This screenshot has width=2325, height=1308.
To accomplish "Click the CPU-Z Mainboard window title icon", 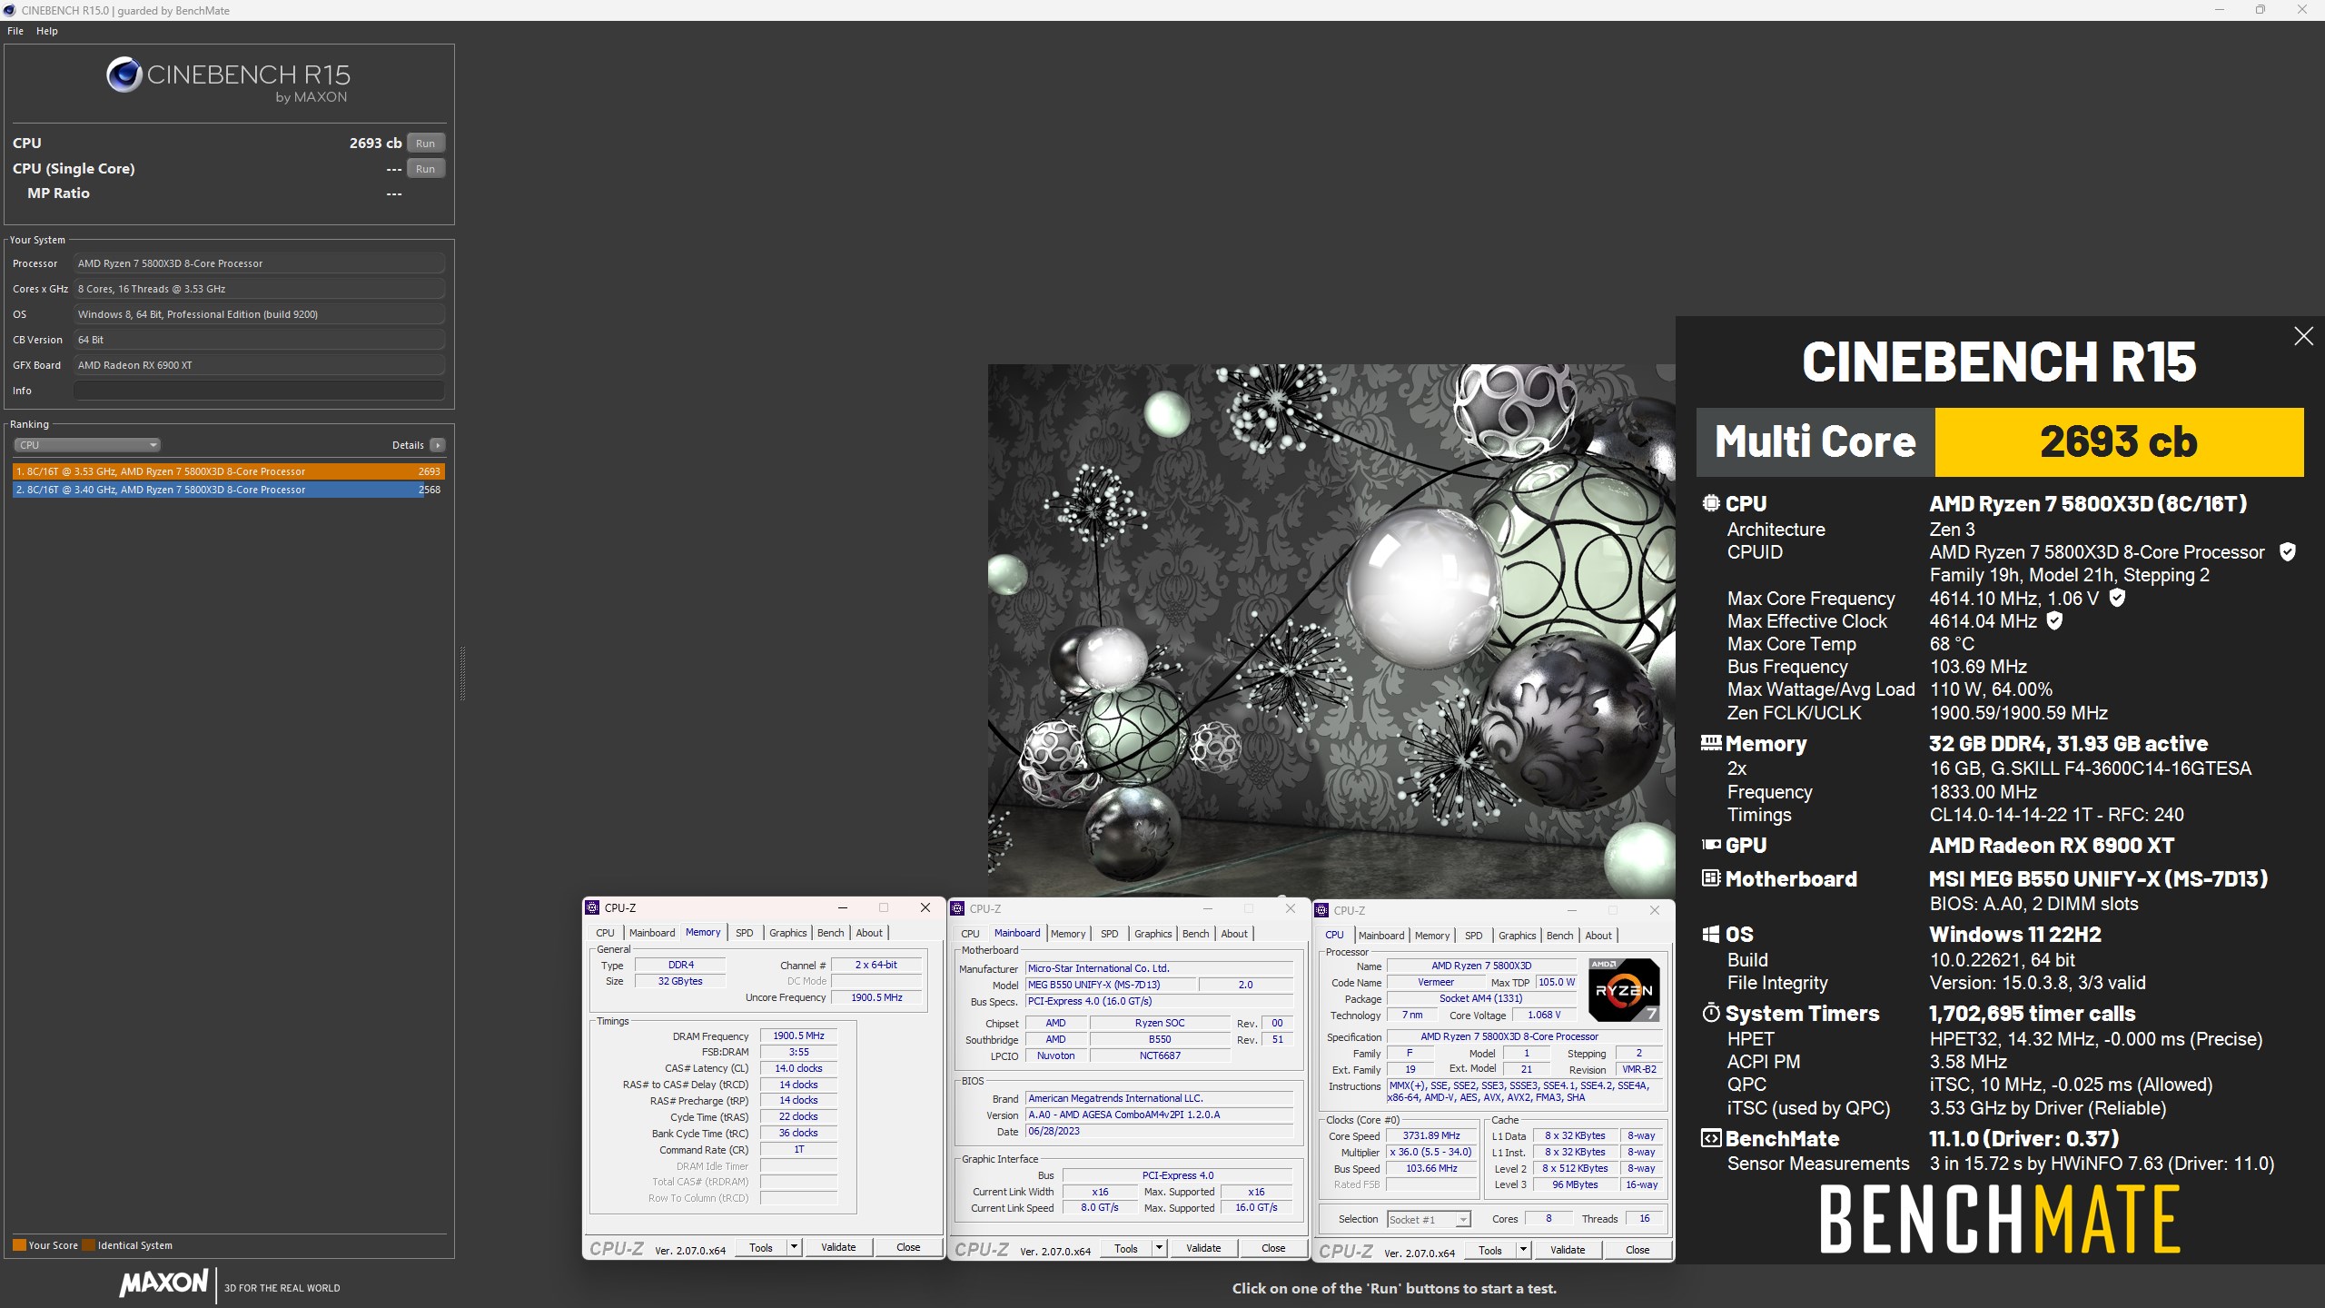I will 957,908.
